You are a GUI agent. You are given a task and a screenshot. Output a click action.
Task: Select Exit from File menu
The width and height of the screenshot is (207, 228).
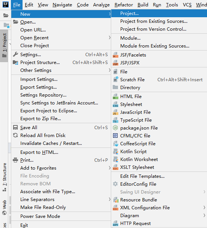click(61, 225)
